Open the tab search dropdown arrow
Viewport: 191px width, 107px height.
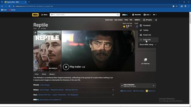(x=2, y=2)
